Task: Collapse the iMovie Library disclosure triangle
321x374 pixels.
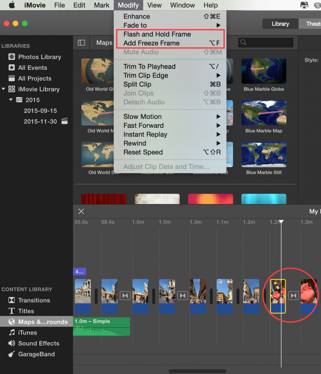Action: pos(4,89)
